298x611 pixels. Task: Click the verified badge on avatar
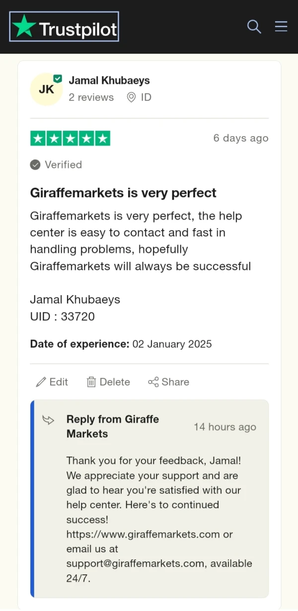[x=58, y=78]
